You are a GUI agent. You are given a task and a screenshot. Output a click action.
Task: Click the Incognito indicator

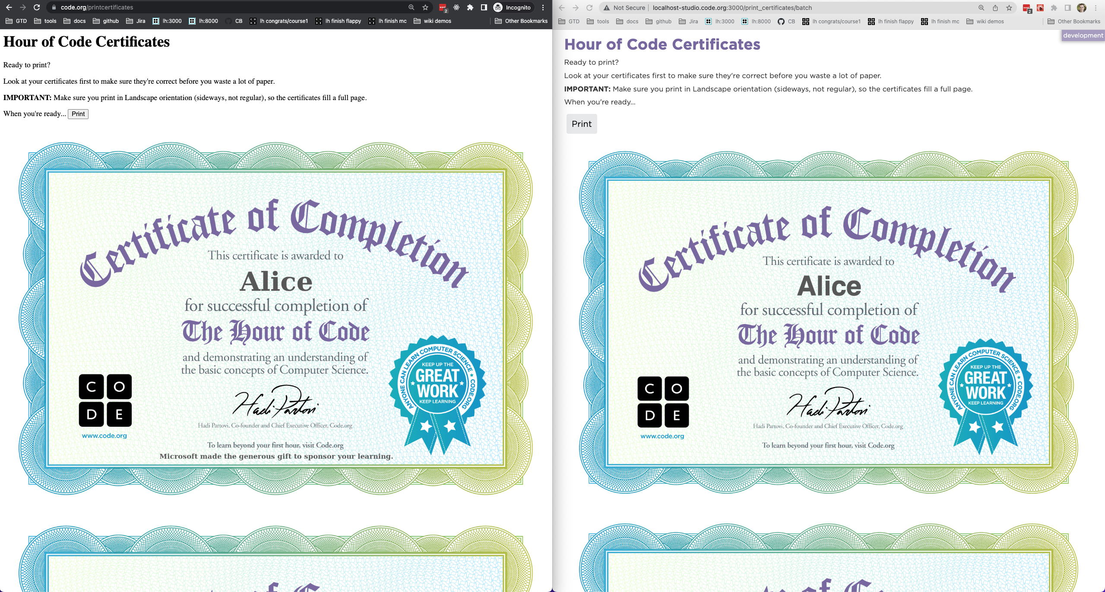click(513, 7)
